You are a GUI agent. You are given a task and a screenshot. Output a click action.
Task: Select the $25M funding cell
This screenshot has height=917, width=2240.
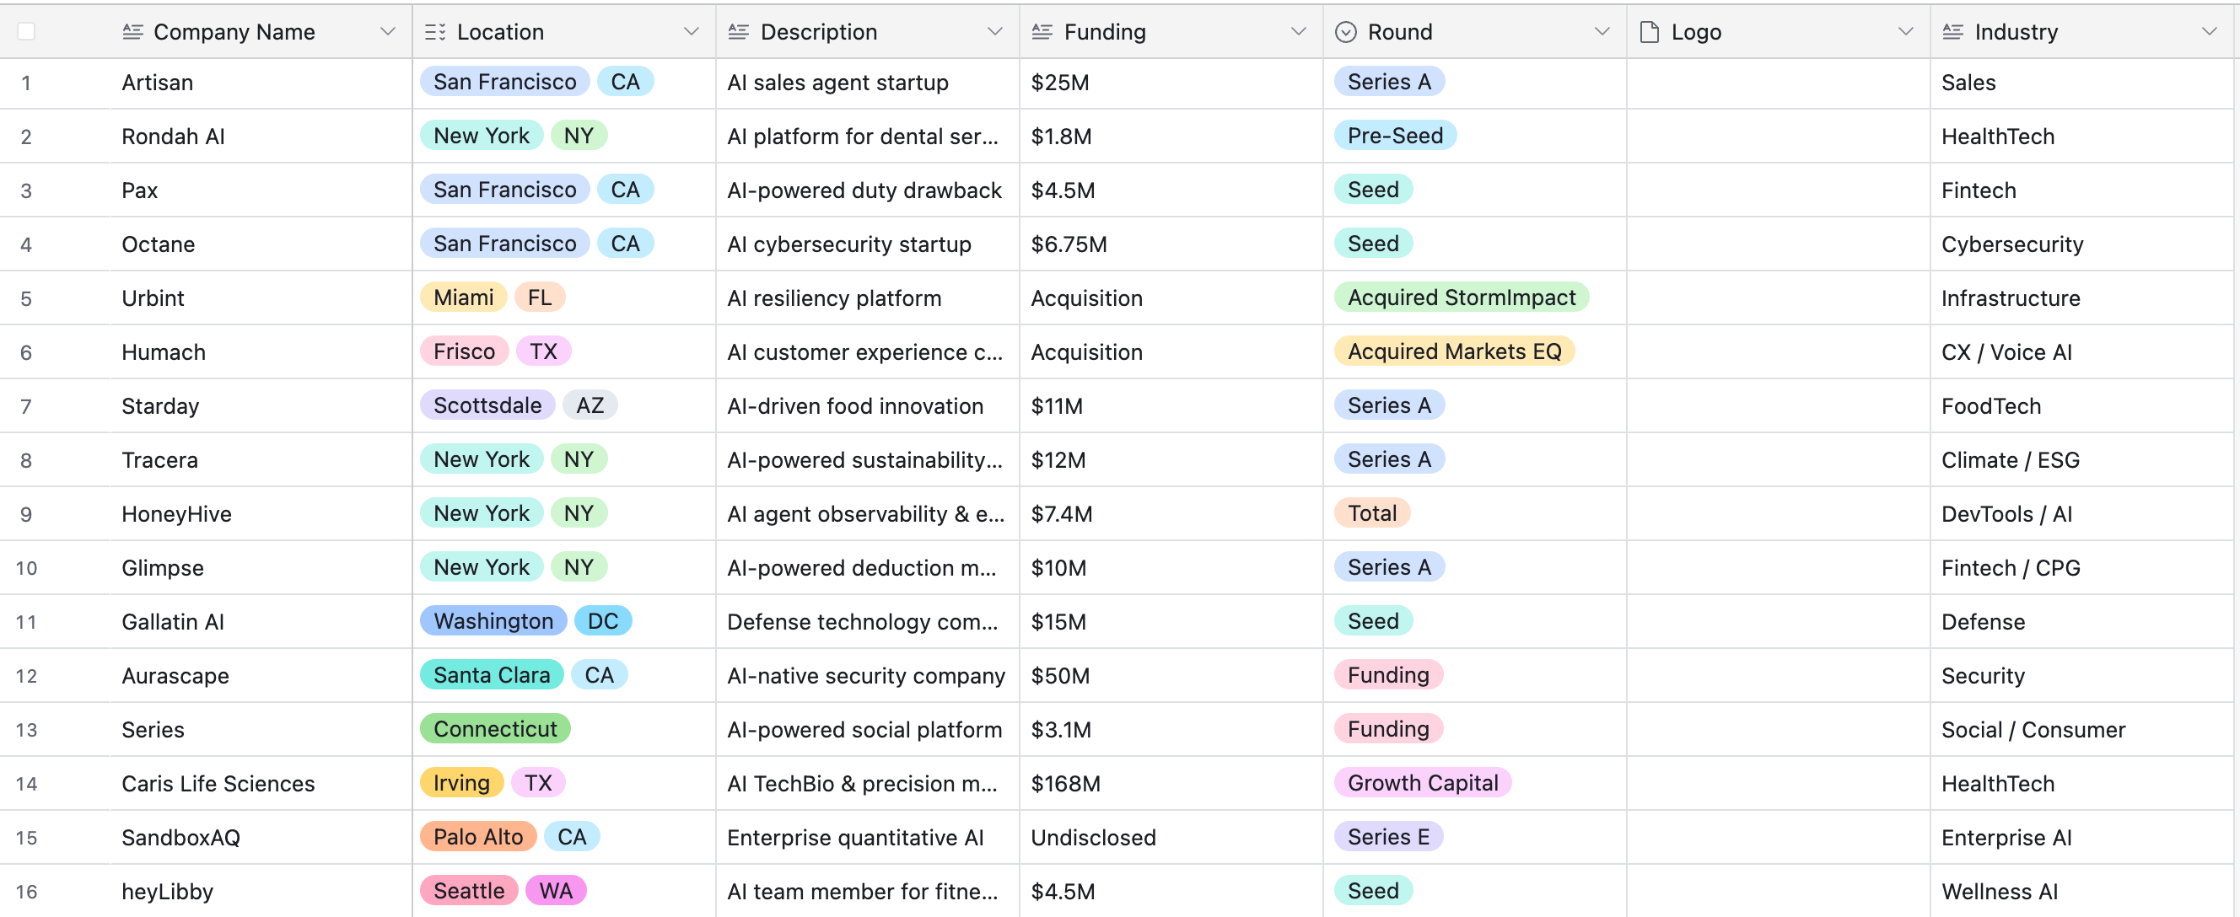pyautogui.click(x=1171, y=83)
